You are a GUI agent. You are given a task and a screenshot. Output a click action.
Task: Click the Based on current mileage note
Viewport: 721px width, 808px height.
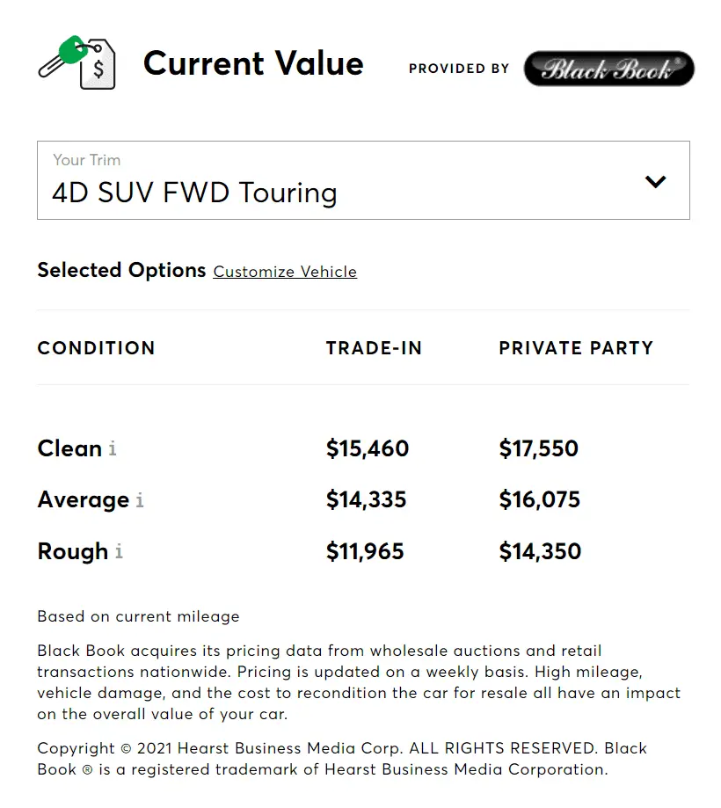[x=138, y=616]
